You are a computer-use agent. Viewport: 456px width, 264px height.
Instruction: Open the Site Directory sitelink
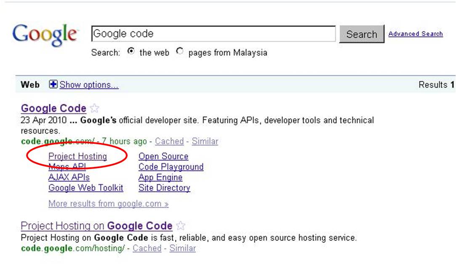coord(164,187)
